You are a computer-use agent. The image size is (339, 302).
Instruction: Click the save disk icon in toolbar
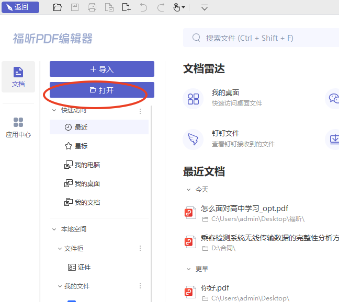point(75,7)
